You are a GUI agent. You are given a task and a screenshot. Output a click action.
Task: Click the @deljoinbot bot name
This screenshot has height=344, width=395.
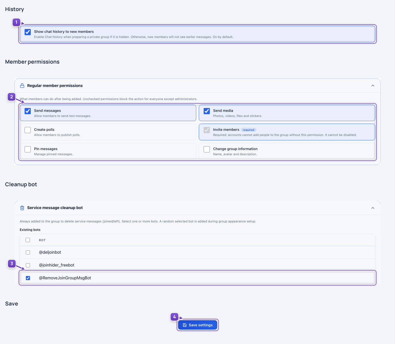[x=50, y=252]
